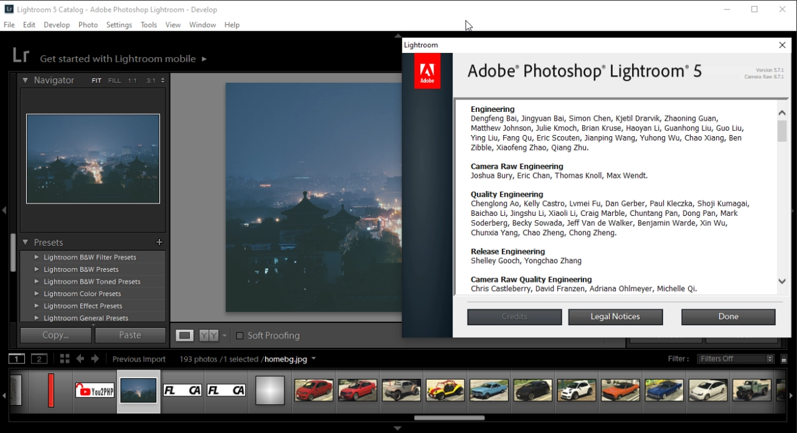Expand Lightroom B&W Filter Presets folder
Viewport: 797px width, 433px height.
[37, 257]
